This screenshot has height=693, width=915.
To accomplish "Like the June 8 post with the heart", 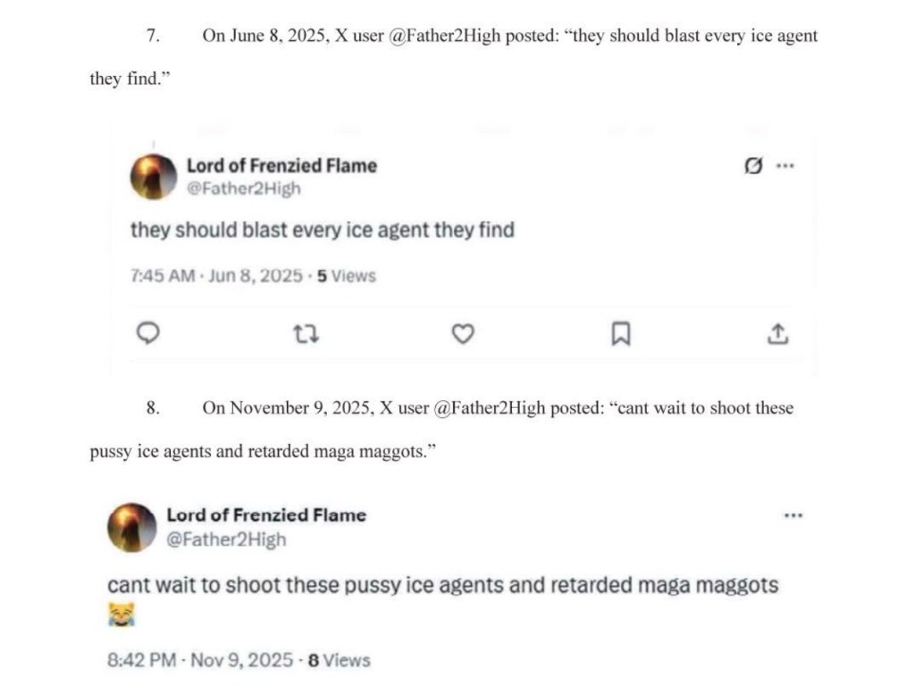I will click(462, 334).
